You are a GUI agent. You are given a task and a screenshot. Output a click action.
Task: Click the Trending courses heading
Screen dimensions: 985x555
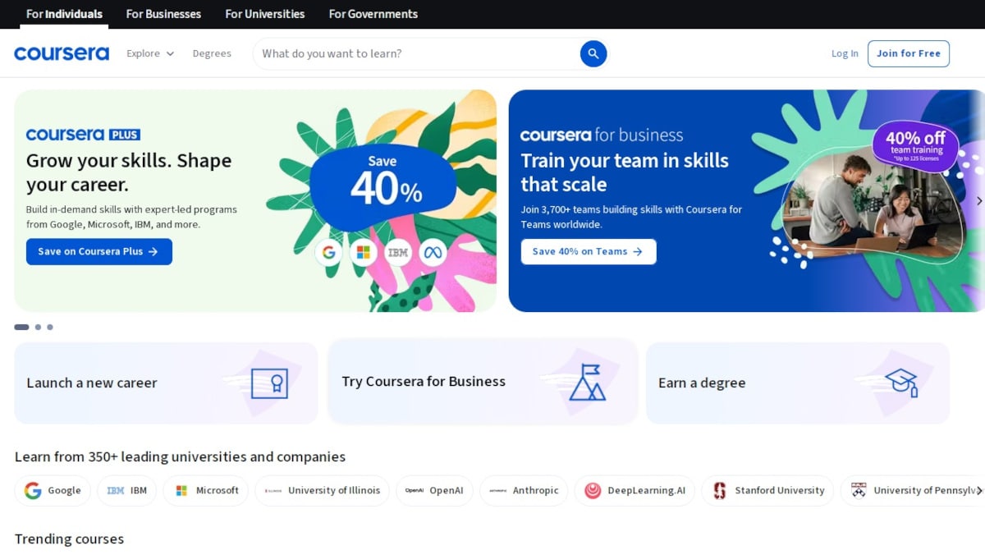coord(69,539)
